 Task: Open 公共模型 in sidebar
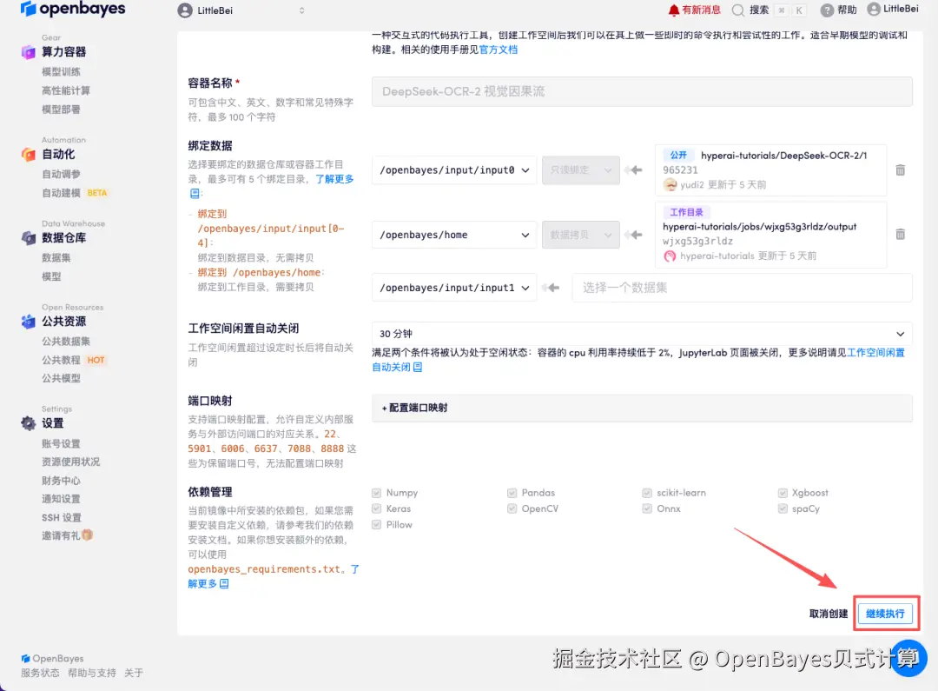tap(61, 378)
